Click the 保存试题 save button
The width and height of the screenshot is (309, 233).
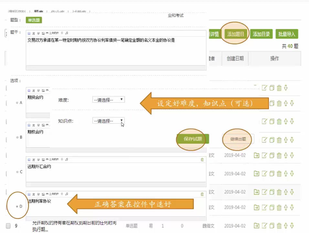pyautogui.click(x=192, y=139)
